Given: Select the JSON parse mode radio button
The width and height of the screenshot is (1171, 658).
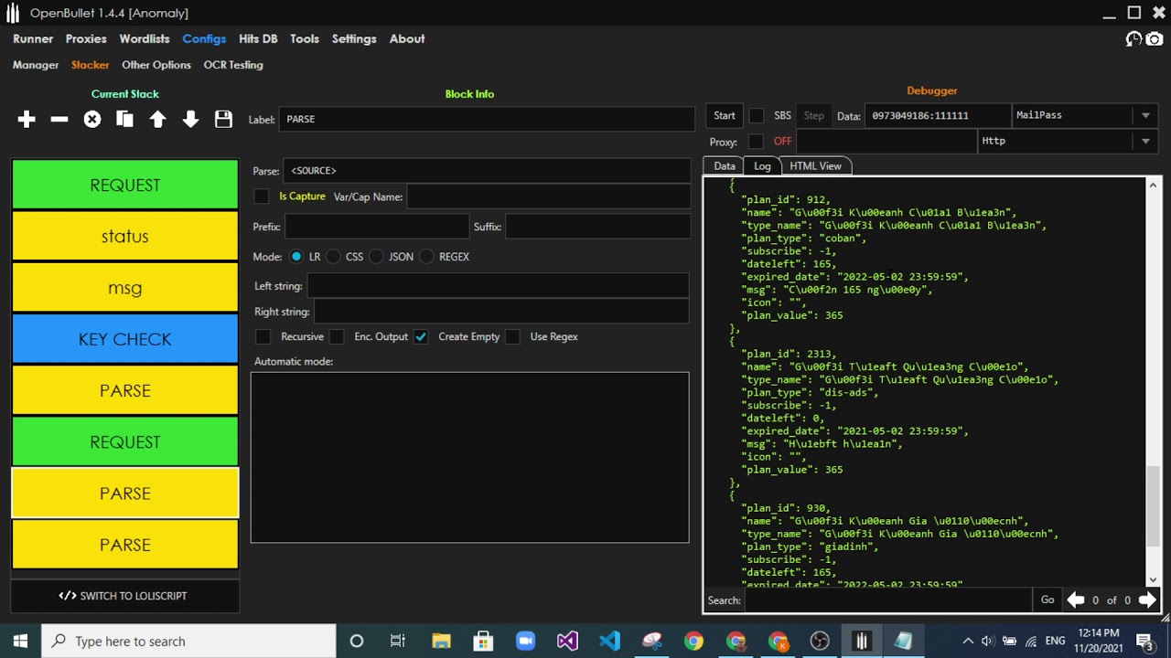Looking at the screenshot, I should [x=376, y=257].
